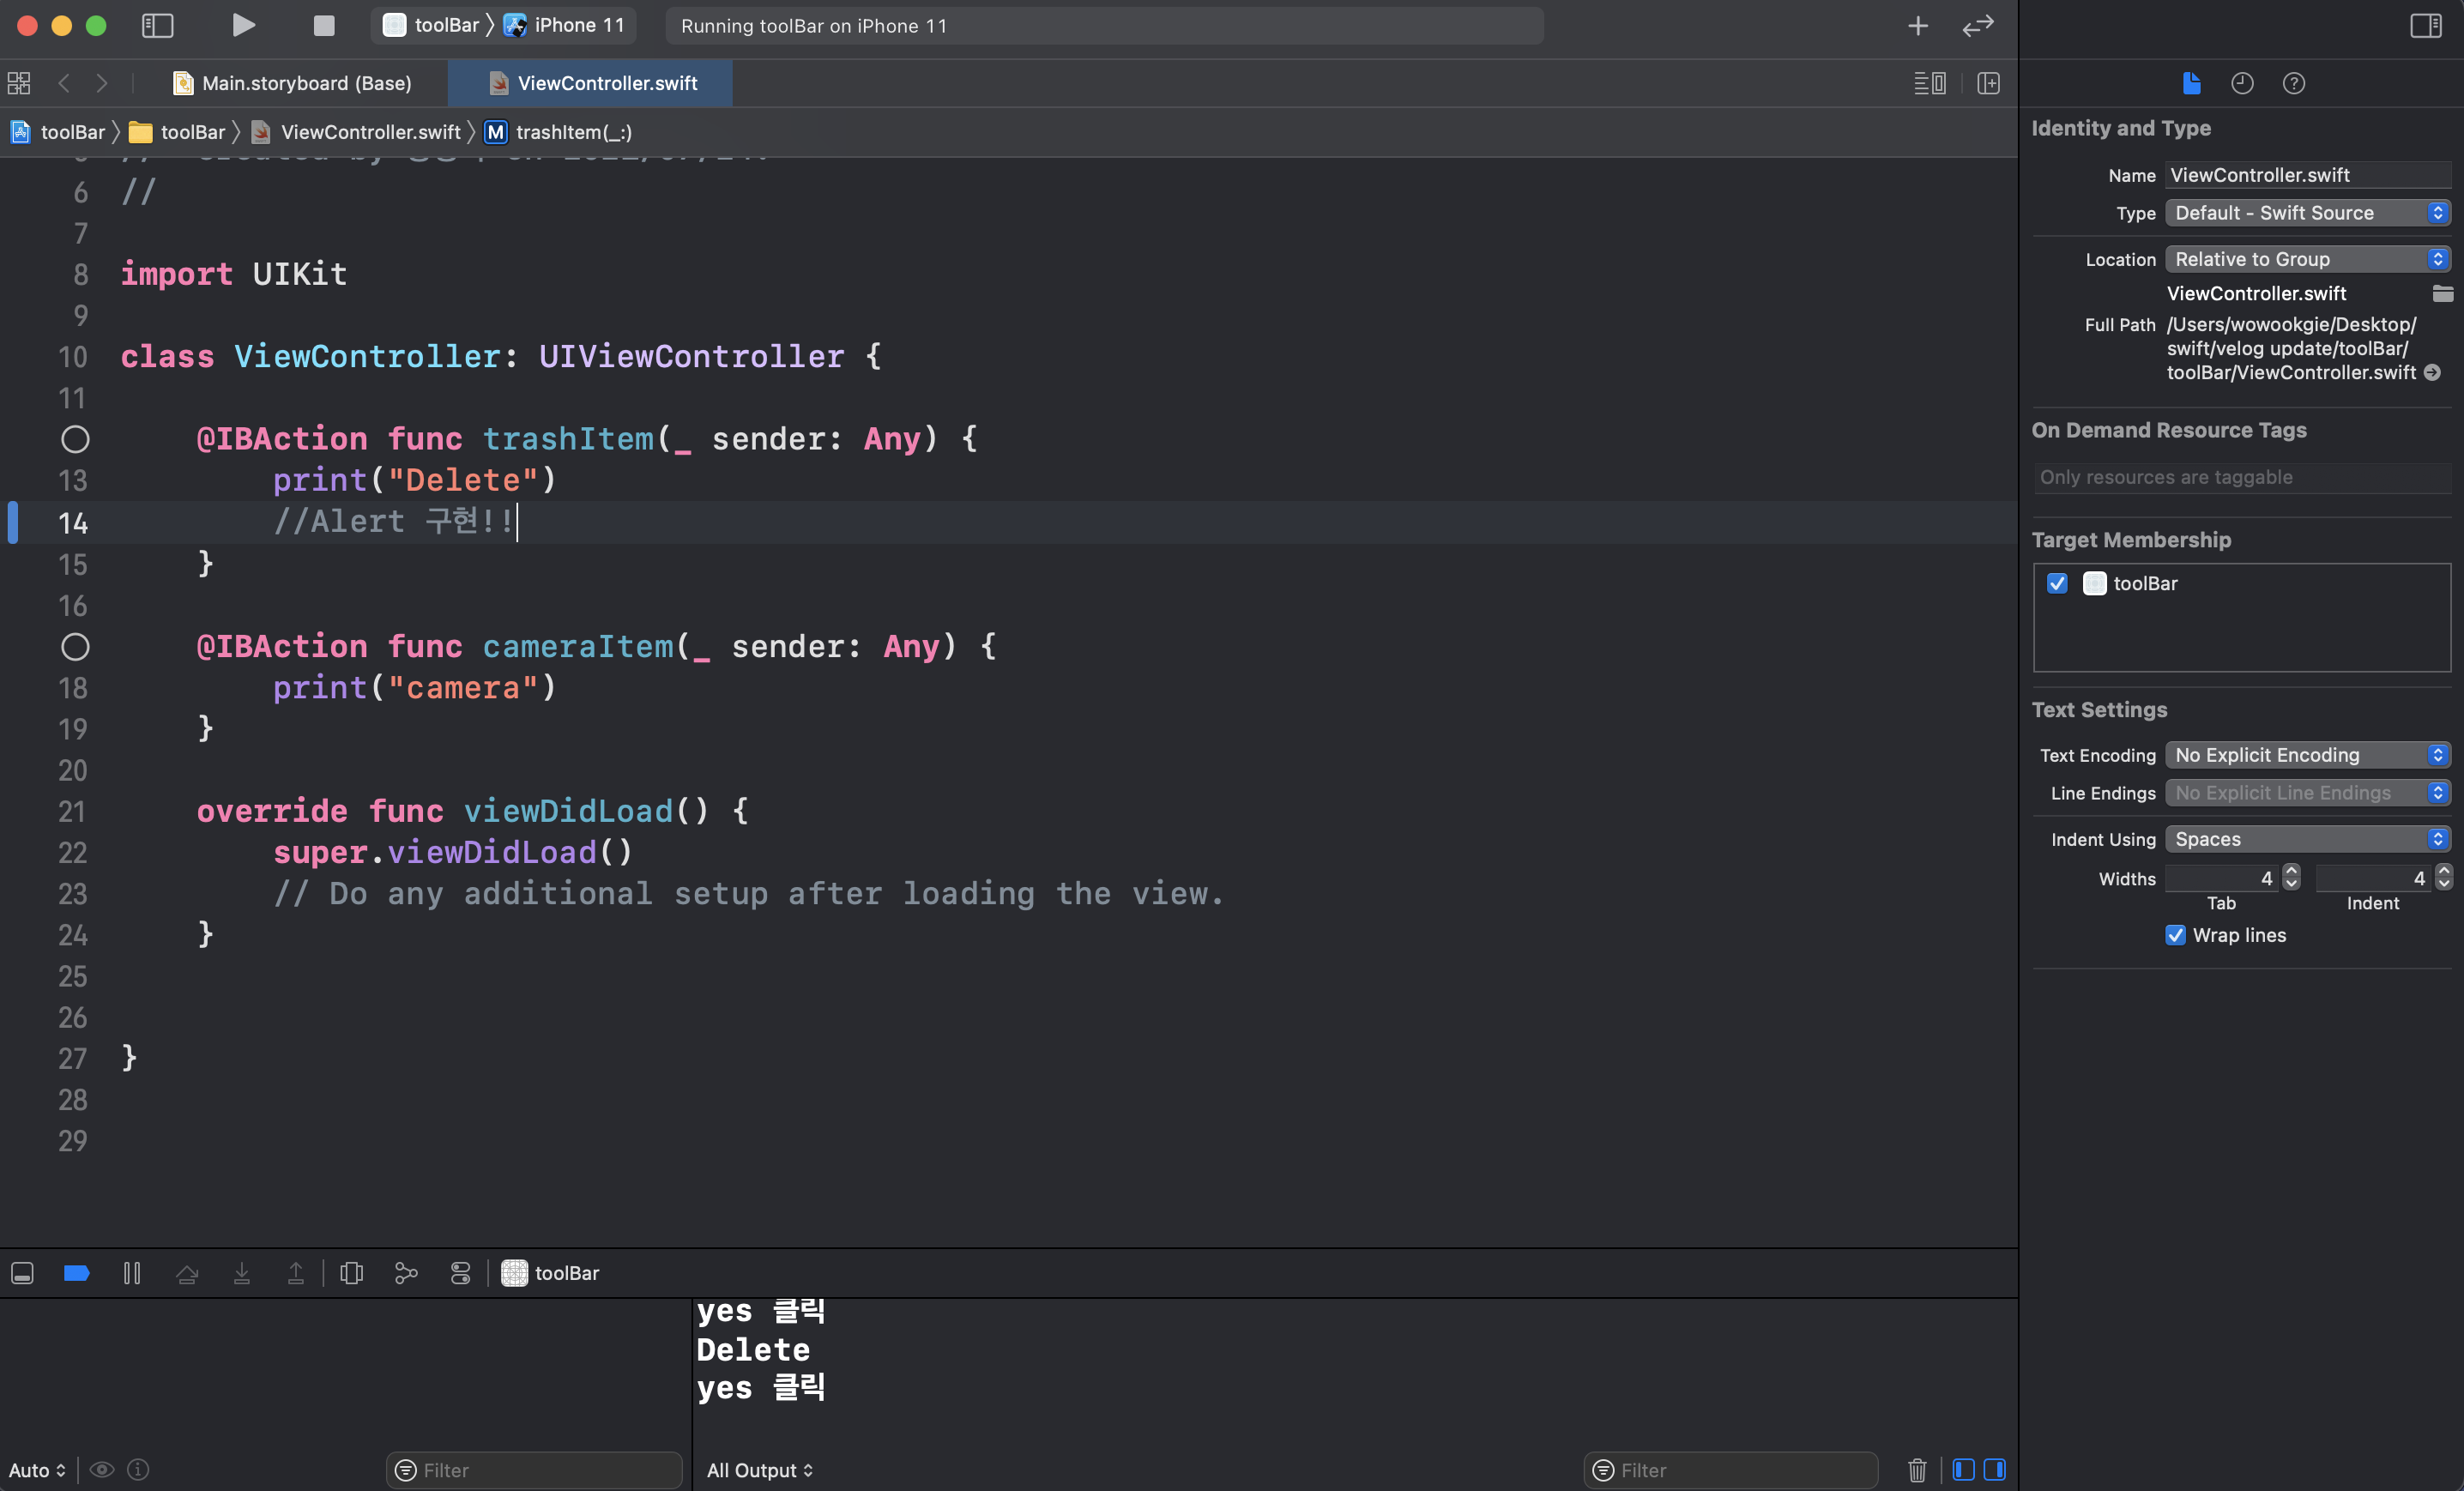
Task: Expand Text Encoding dropdown
Action: 2307,755
